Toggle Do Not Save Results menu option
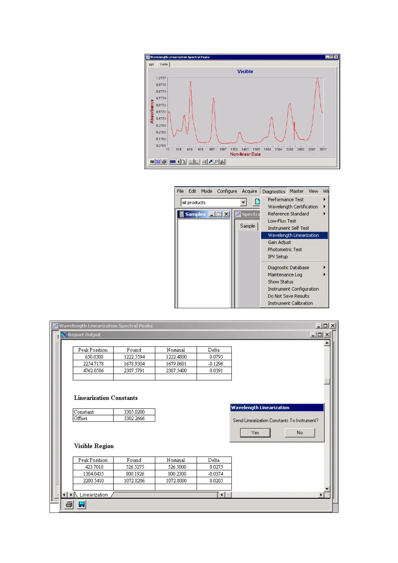 tap(294, 296)
